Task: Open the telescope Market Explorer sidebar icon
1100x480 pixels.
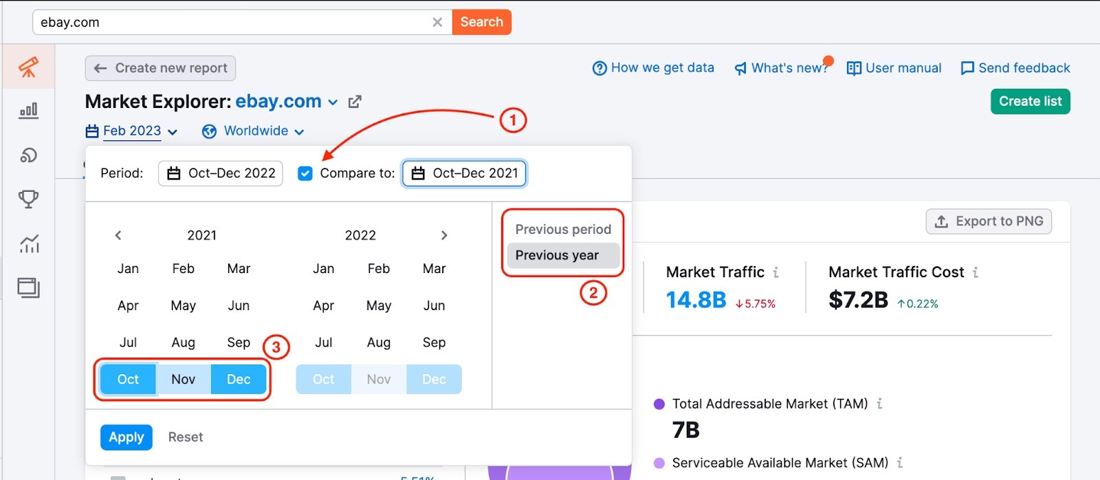Action: tap(28, 67)
